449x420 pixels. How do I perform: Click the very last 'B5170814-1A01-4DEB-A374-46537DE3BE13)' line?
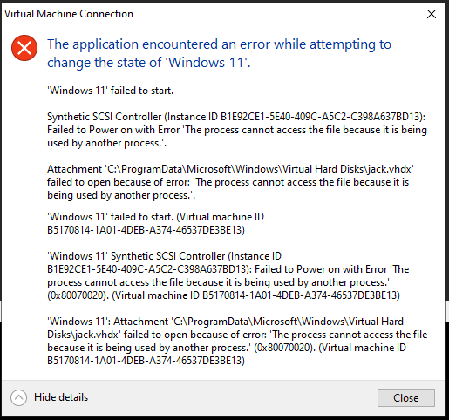tap(146, 361)
